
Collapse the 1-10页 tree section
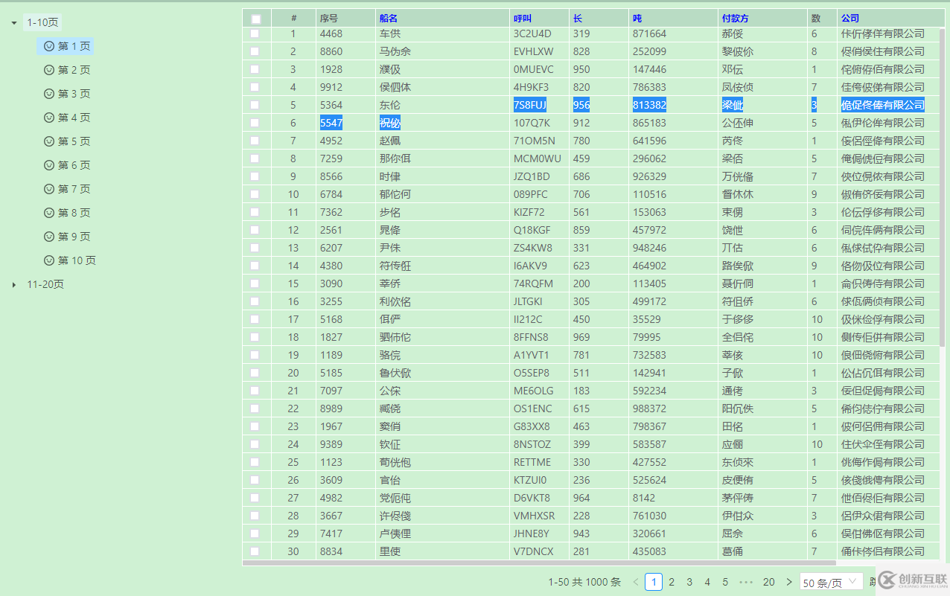13,22
